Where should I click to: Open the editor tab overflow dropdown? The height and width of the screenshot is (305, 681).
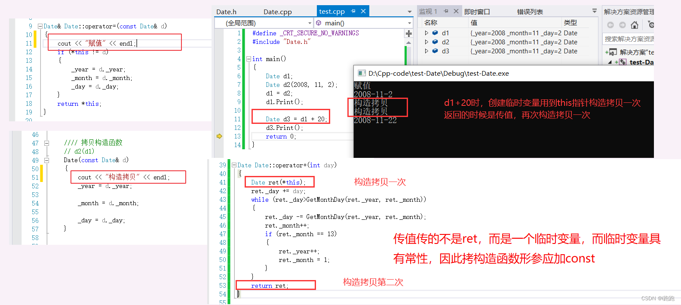point(409,12)
